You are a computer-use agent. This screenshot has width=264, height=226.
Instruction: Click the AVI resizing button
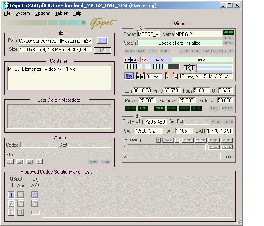pos(168,140)
